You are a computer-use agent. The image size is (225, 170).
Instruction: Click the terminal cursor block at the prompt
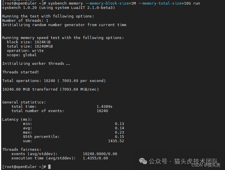point(49,167)
